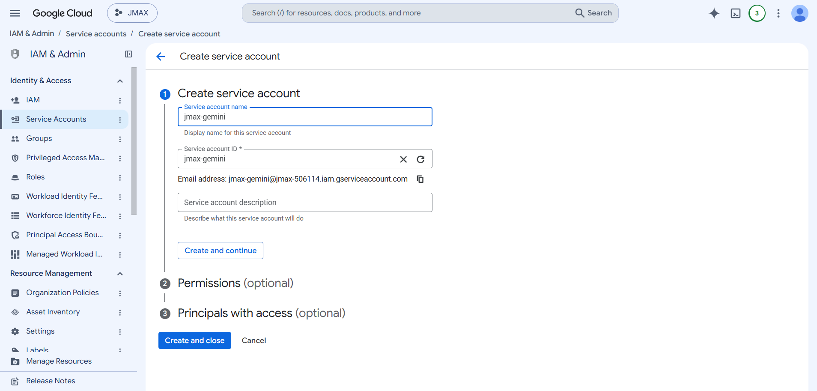Open Organization Policies in sidebar
The image size is (817, 391).
63,293
